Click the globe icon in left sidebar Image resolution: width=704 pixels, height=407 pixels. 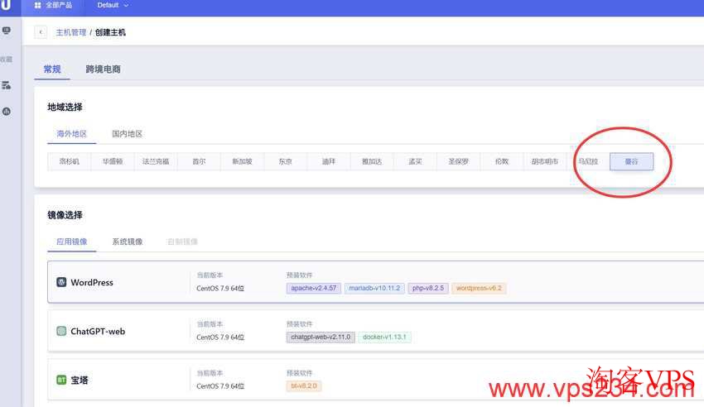click(x=7, y=111)
